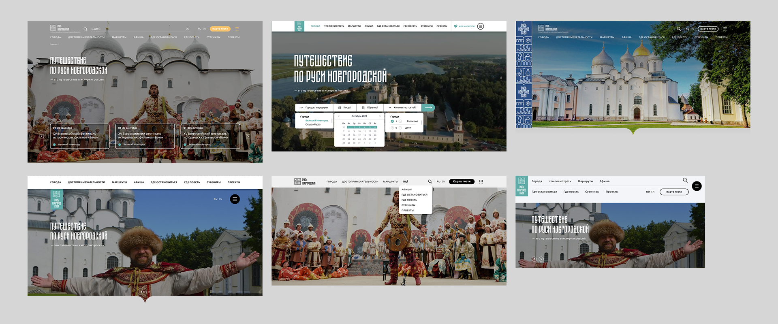Viewport: 778px width, 324px height.
Task: Open ДОСТОПРИМЕЧАТЕЛЬНОСТИ in the search-bar mockup menu
Action: click(86, 37)
